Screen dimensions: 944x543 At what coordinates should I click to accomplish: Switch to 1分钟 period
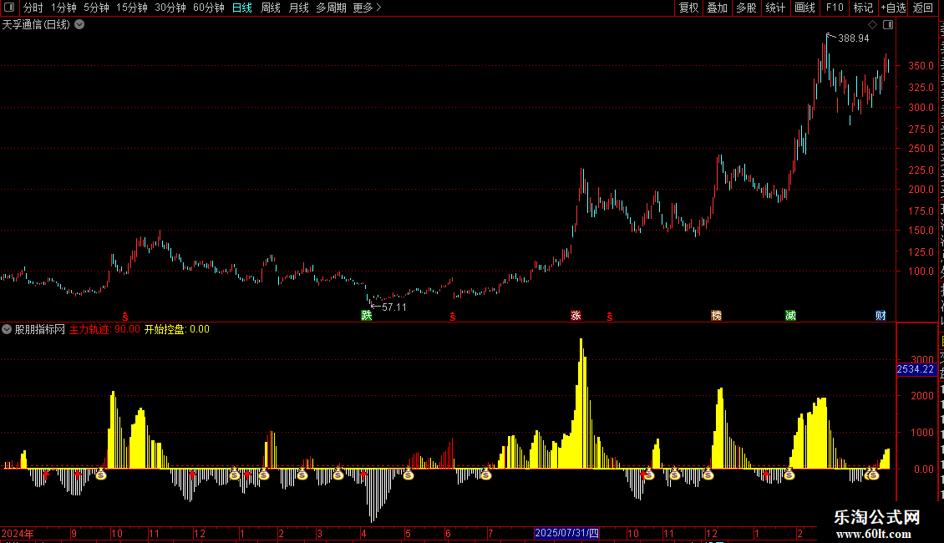click(63, 8)
